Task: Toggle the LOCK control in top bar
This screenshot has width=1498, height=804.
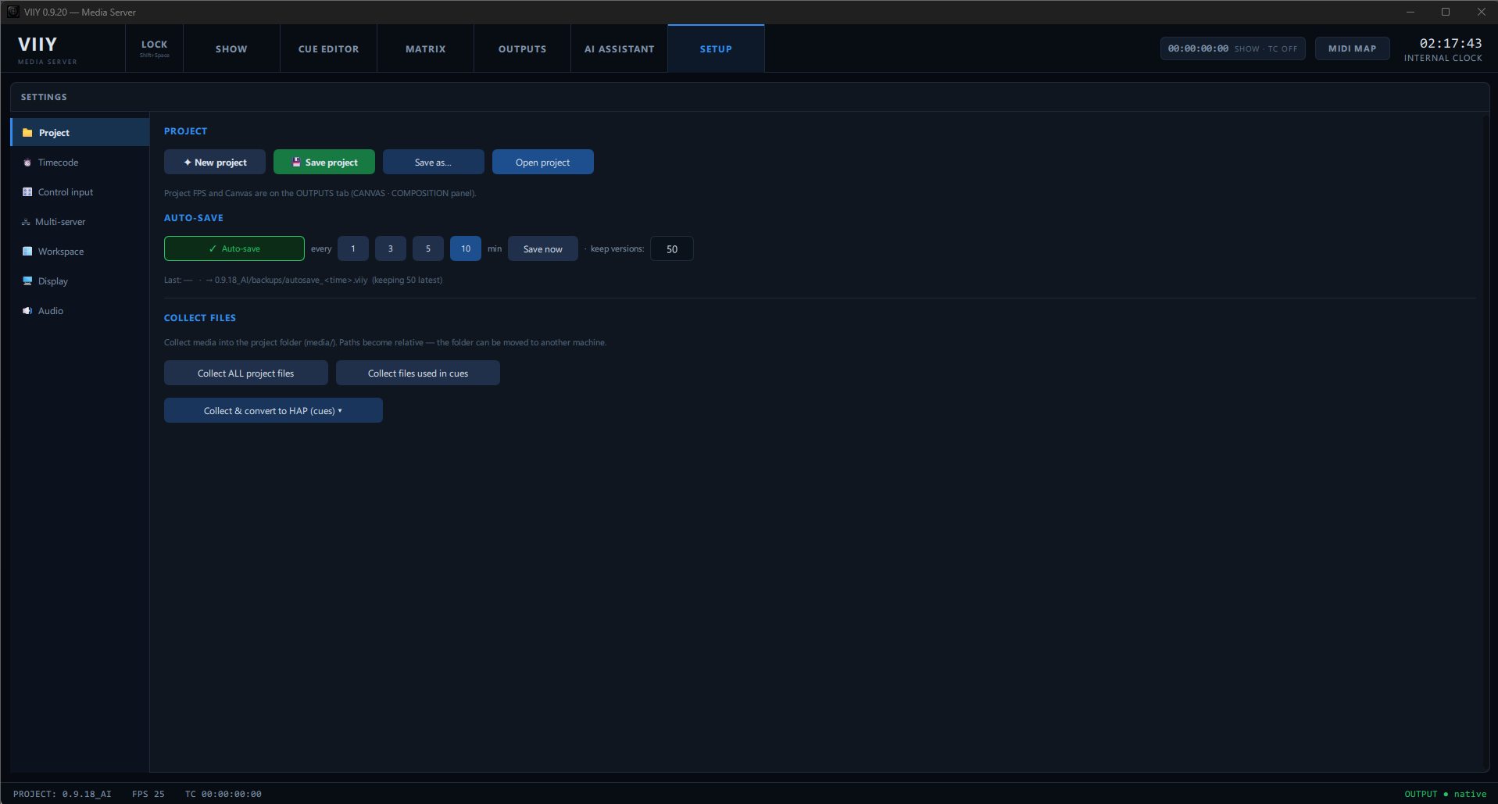Action: tap(155, 48)
